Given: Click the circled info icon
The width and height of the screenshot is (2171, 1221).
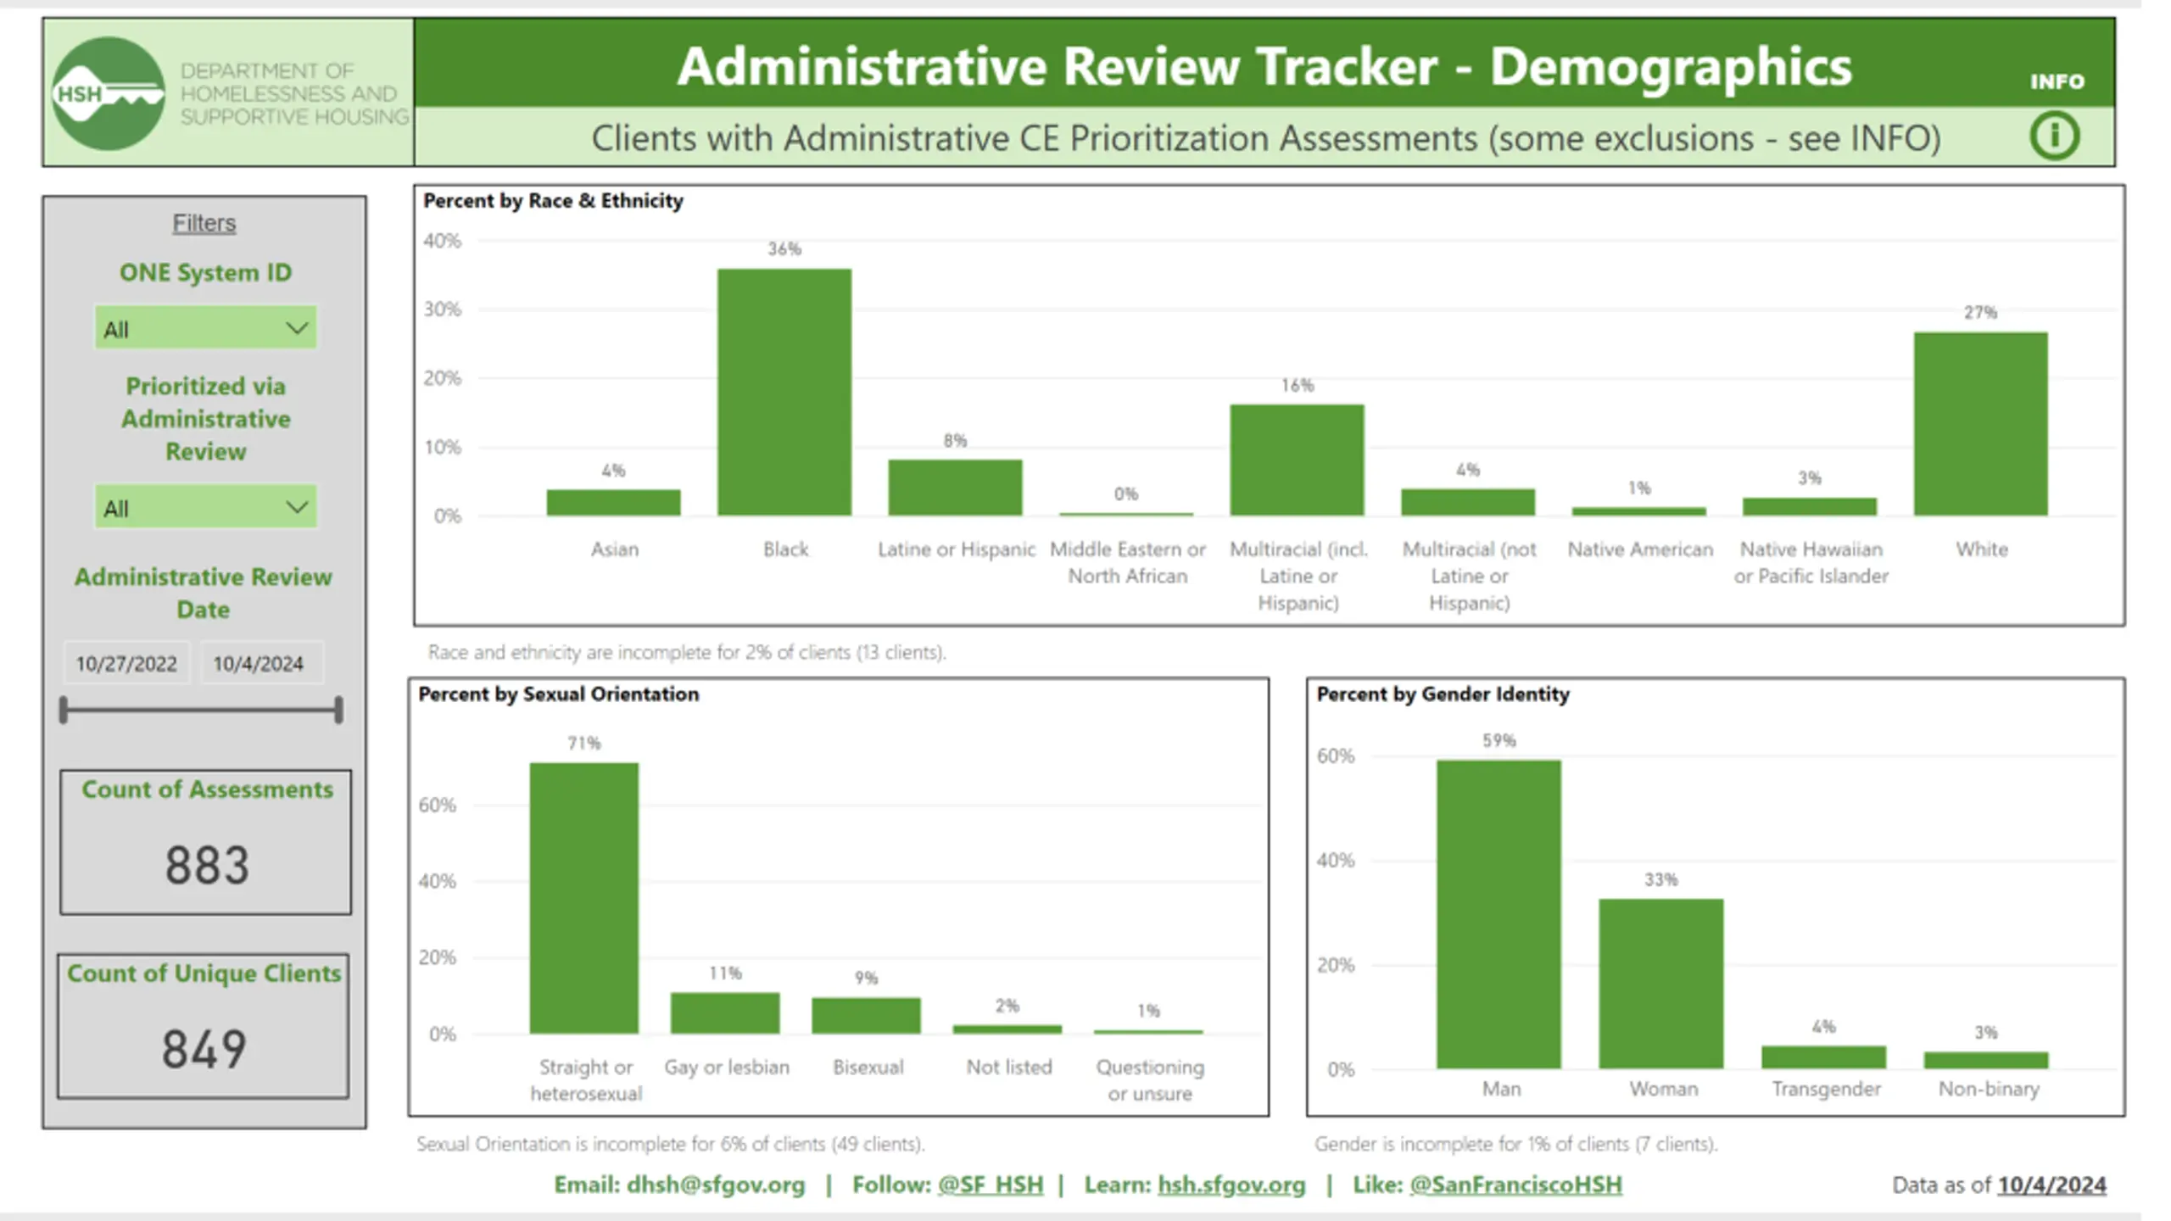Looking at the screenshot, I should (x=2055, y=137).
